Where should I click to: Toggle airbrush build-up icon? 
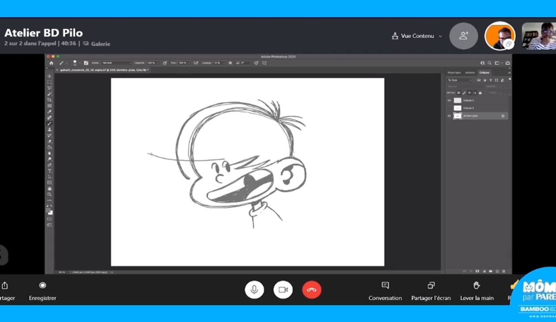coord(196,63)
